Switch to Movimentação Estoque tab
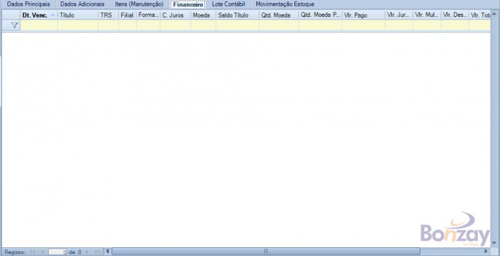Screen dimensions: 500x256 coord(285,4)
